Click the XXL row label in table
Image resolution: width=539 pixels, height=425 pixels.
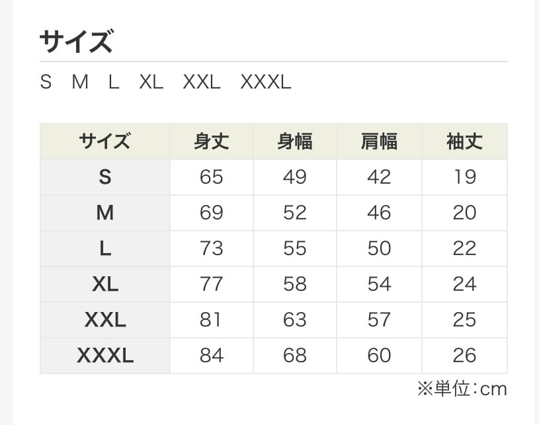(104, 319)
